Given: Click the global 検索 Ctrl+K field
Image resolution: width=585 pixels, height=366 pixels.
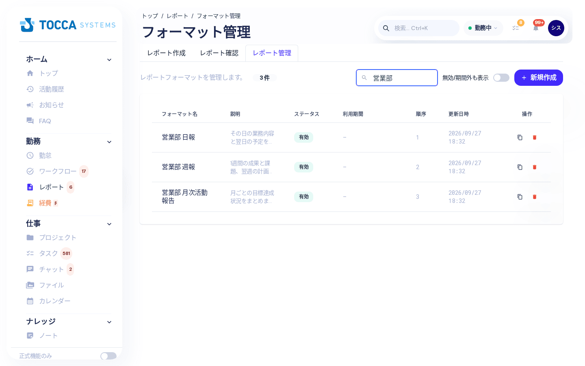Looking at the screenshot, I should click(419, 28).
